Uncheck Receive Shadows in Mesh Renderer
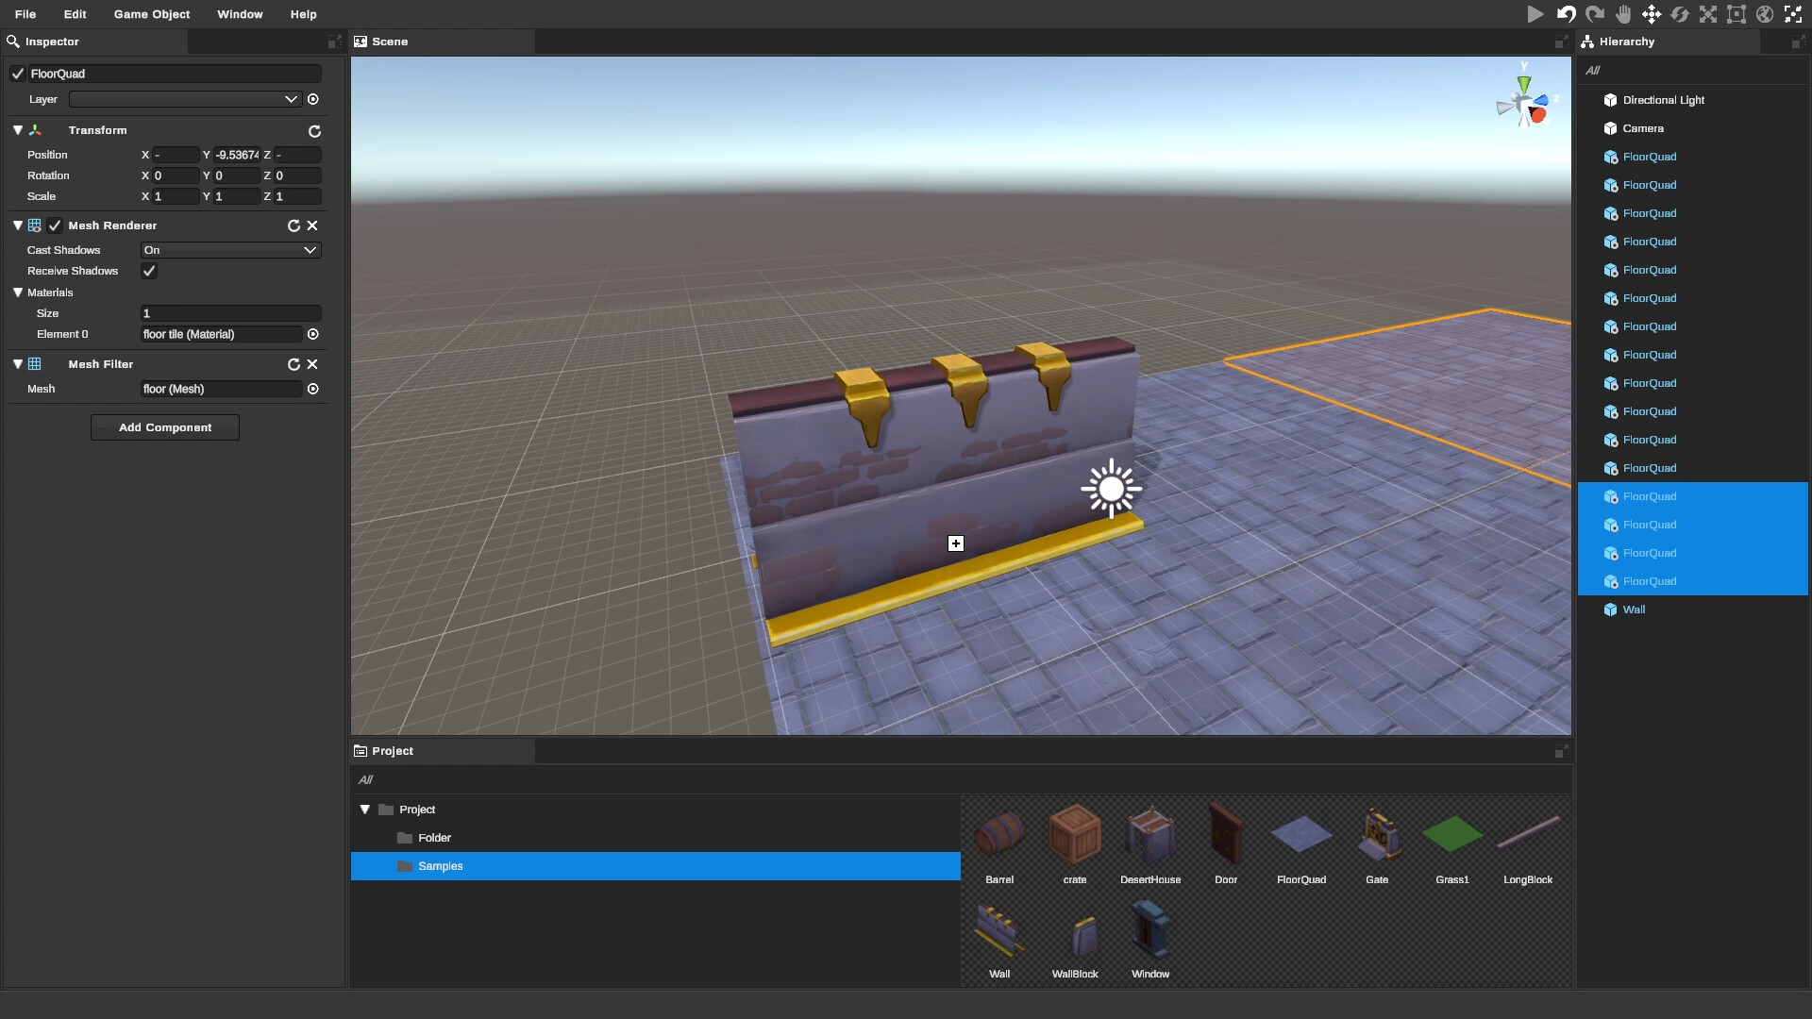 (149, 271)
